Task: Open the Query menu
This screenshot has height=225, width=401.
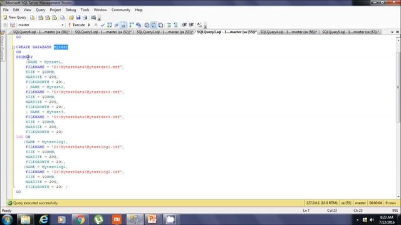Action: point(40,10)
